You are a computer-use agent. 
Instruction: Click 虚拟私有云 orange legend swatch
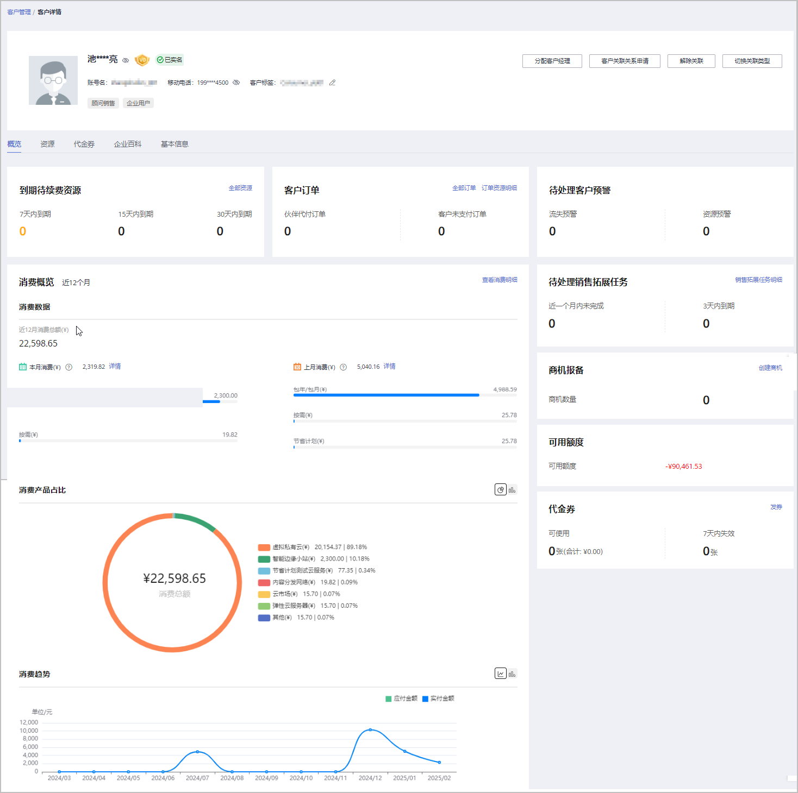click(x=264, y=547)
